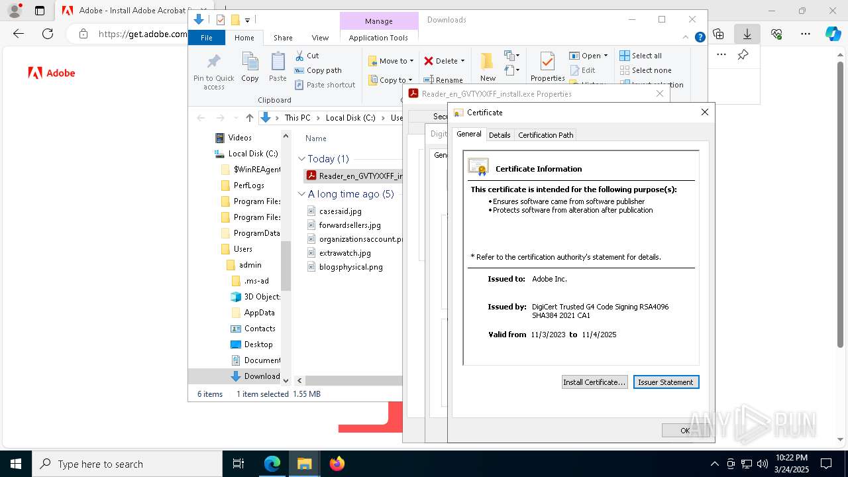Switch to the Share ribbon tab
The height and width of the screenshot is (477, 848).
click(x=283, y=38)
